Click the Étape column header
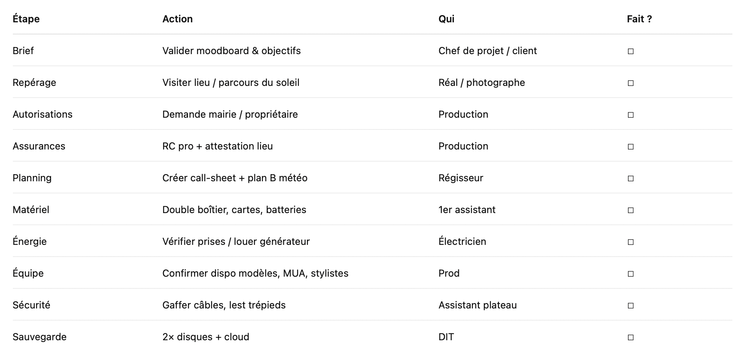This screenshot has height=355, width=746. point(26,19)
